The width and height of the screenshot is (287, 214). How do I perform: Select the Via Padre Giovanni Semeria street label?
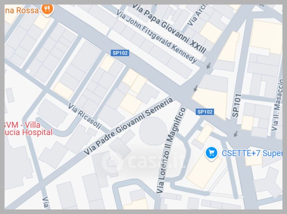(128, 126)
